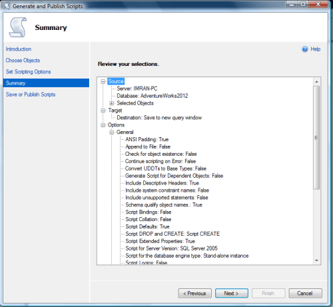Select 'Script for Server Version: SQL Server 2005' row

[171, 248]
